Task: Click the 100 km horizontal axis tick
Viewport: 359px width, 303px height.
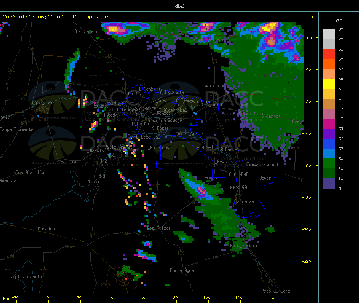Action: click(207, 297)
